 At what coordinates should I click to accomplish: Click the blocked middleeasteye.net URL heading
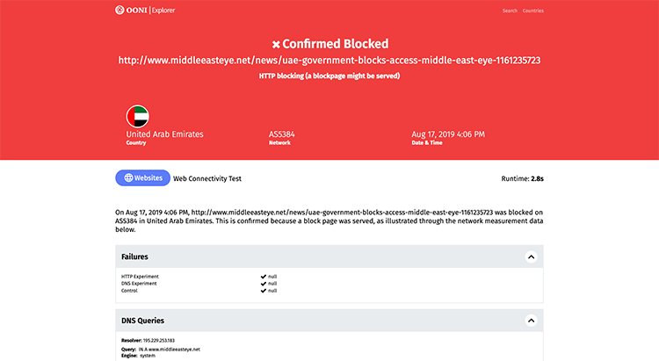329,60
